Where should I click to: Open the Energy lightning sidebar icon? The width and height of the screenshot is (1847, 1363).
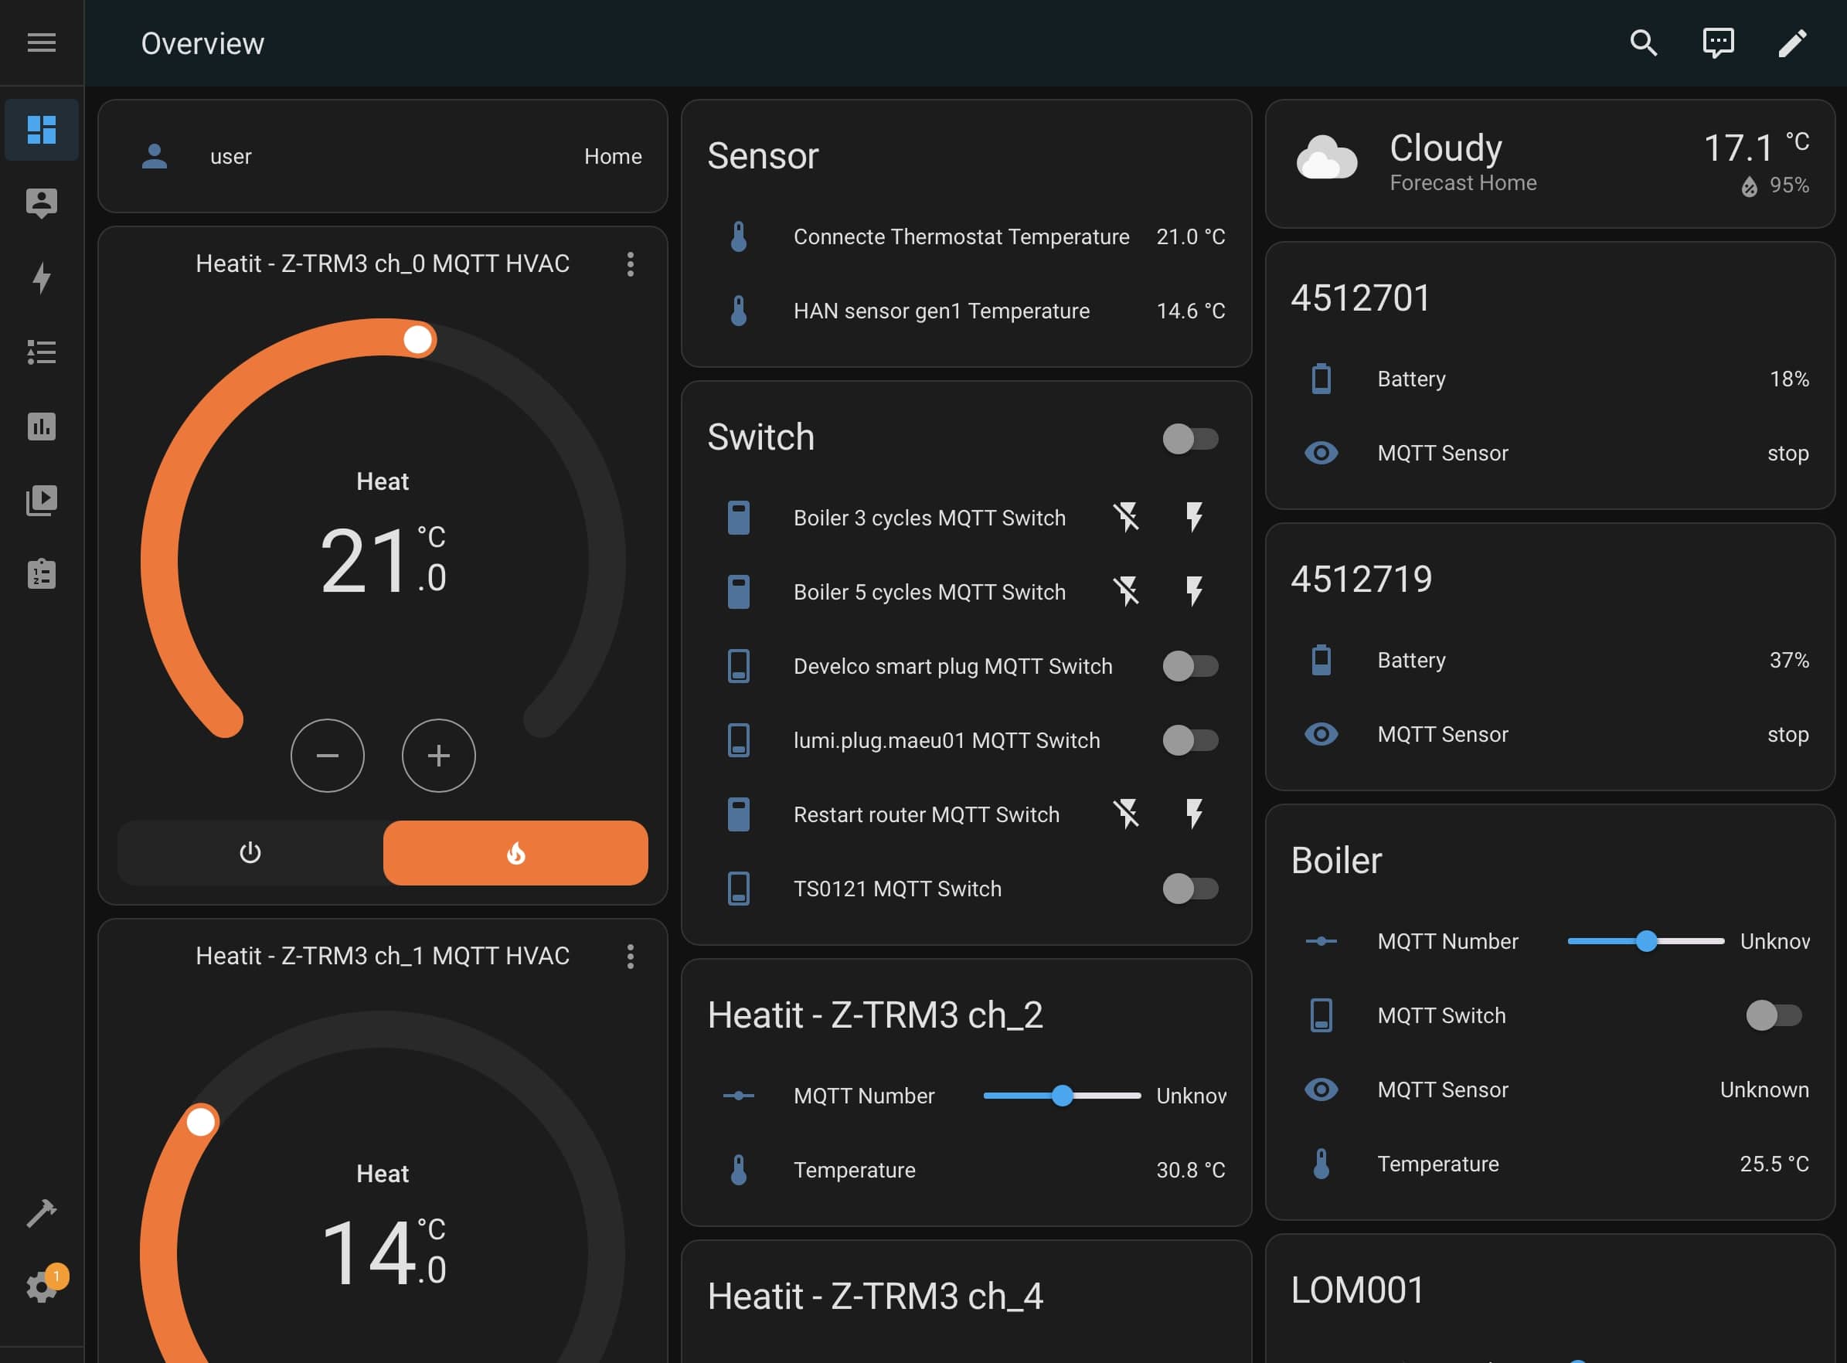click(x=41, y=278)
